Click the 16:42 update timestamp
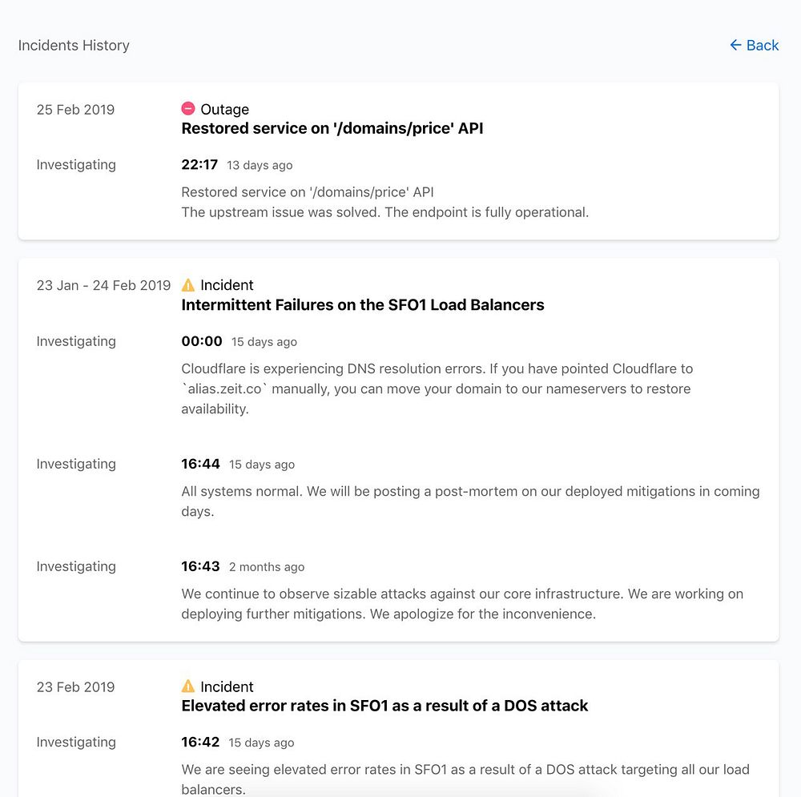The height and width of the screenshot is (797, 801). coord(200,742)
